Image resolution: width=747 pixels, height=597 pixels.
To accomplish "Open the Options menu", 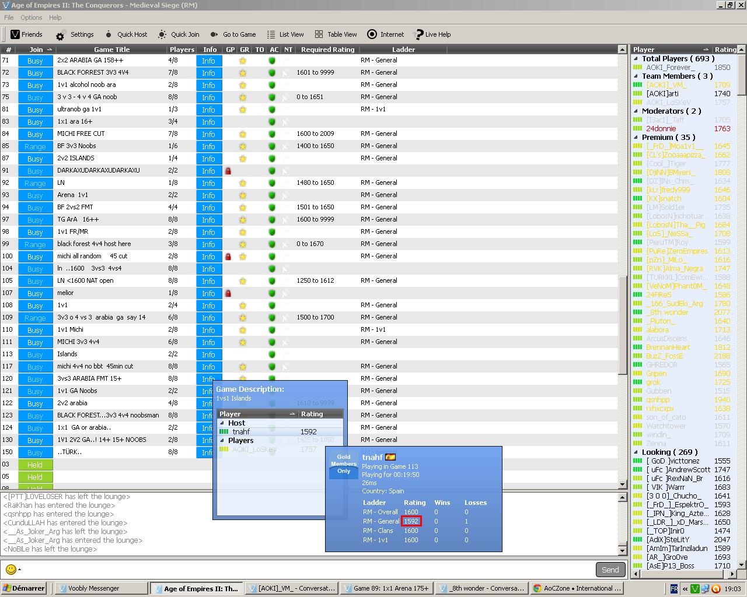I will point(31,17).
